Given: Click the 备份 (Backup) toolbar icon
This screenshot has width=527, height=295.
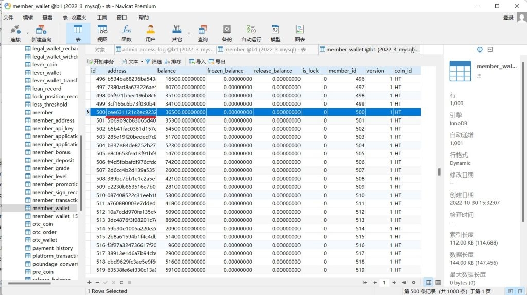Looking at the screenshot, I should (227, 33).
